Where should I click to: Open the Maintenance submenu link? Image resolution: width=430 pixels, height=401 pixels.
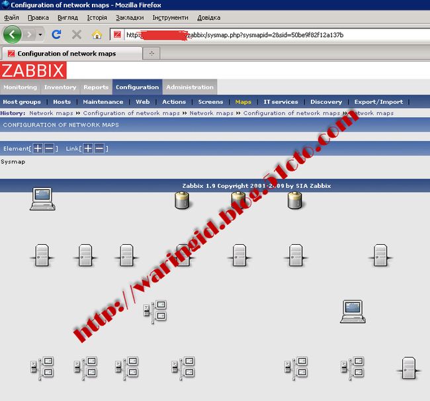103,102
